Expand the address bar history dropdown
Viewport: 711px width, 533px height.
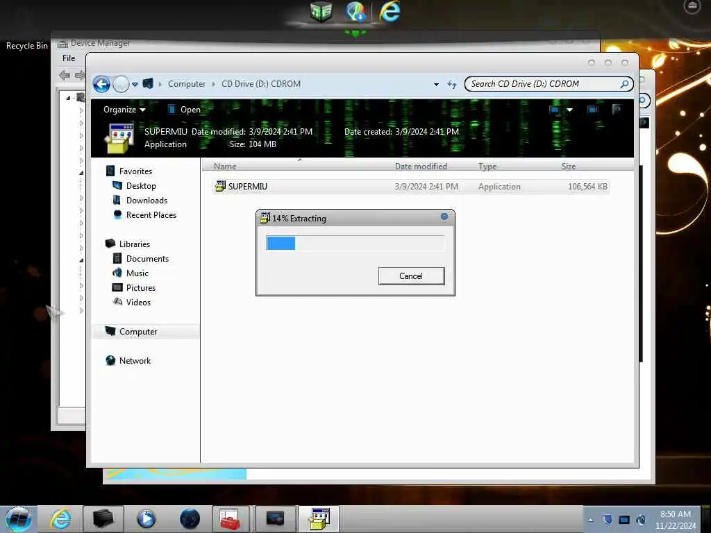[x=436, y=84]
